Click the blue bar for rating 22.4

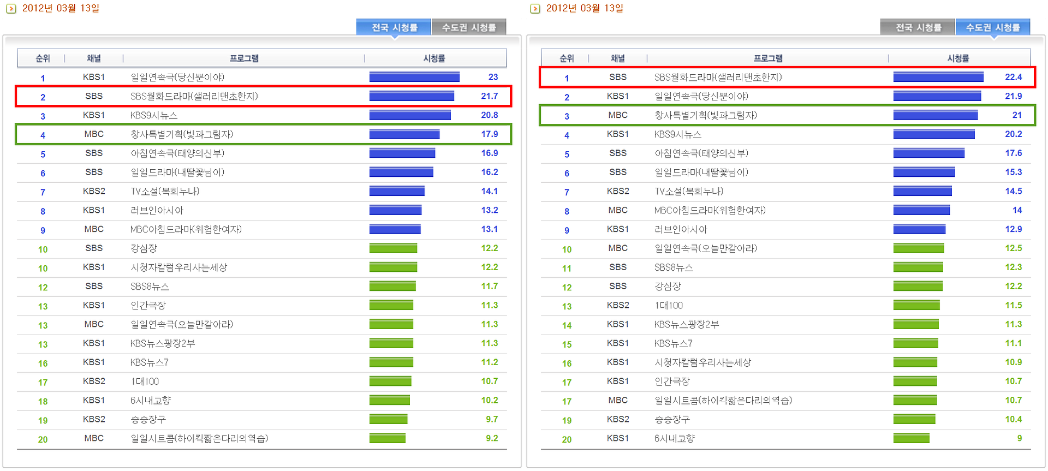click(x=938, y=77)
